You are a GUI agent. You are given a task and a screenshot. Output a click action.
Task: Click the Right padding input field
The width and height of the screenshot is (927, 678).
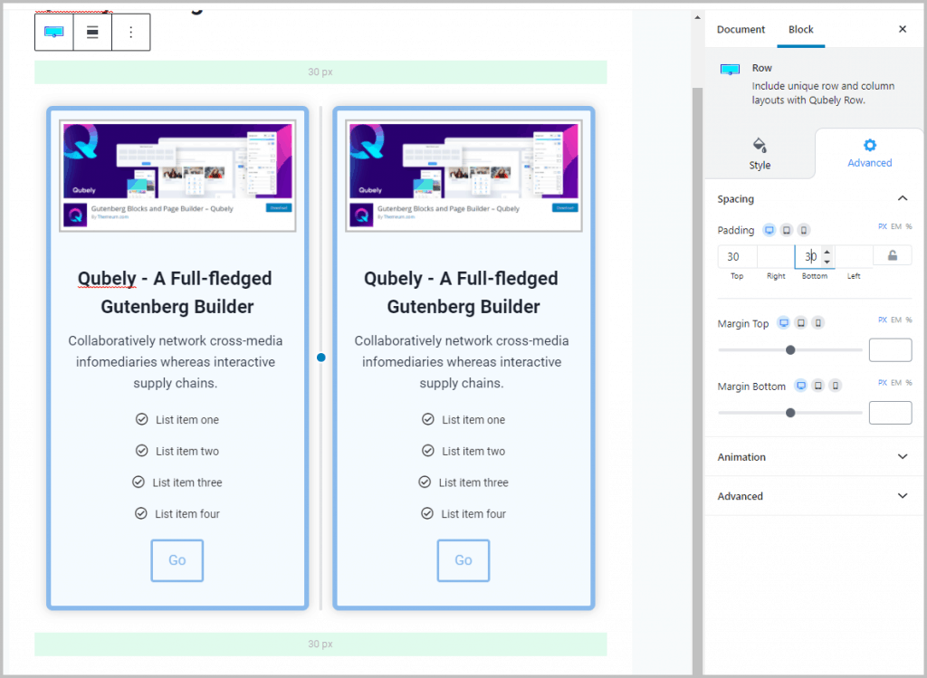coord(776,256)
